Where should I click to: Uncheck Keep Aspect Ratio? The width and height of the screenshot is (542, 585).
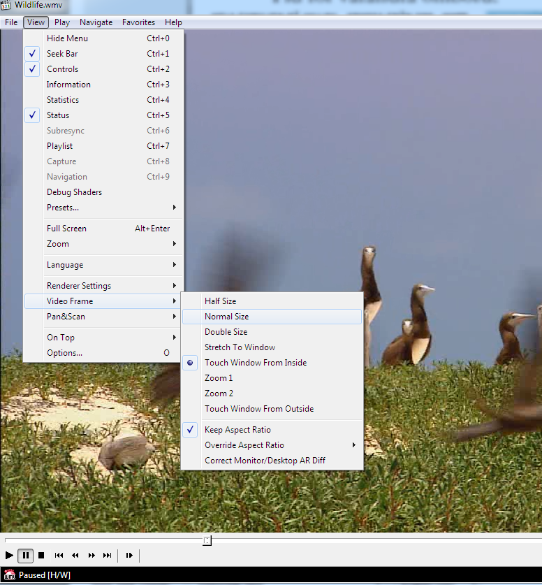pos(237,430)
